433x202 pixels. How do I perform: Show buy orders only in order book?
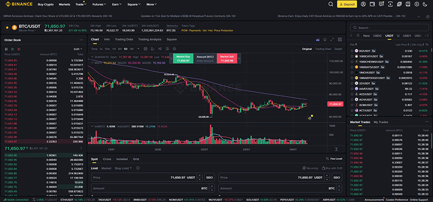(x=12, y=49)
